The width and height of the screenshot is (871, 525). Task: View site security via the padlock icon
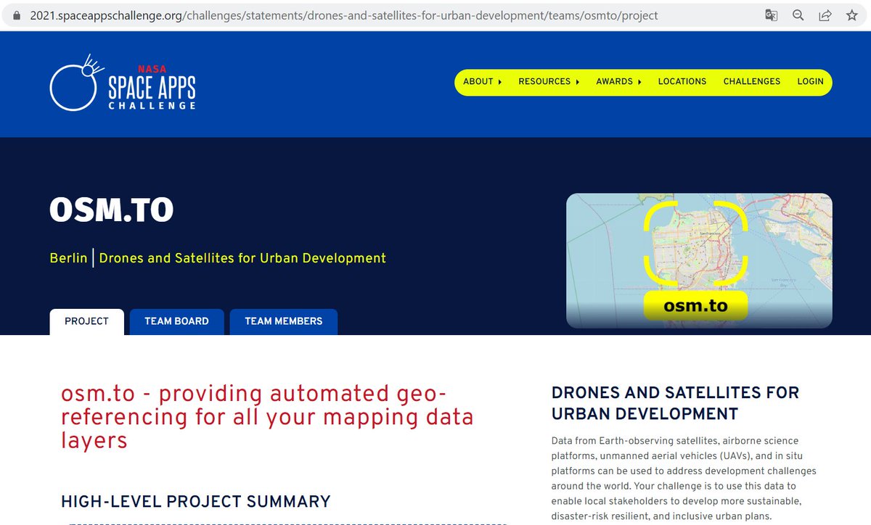(x=16, y=15)
